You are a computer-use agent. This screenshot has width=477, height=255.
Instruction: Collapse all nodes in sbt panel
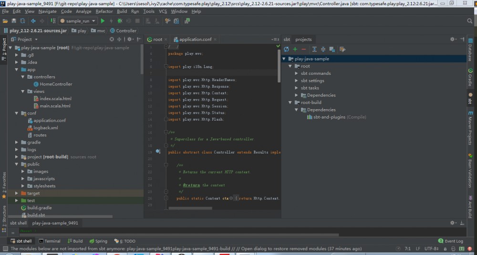323,49
